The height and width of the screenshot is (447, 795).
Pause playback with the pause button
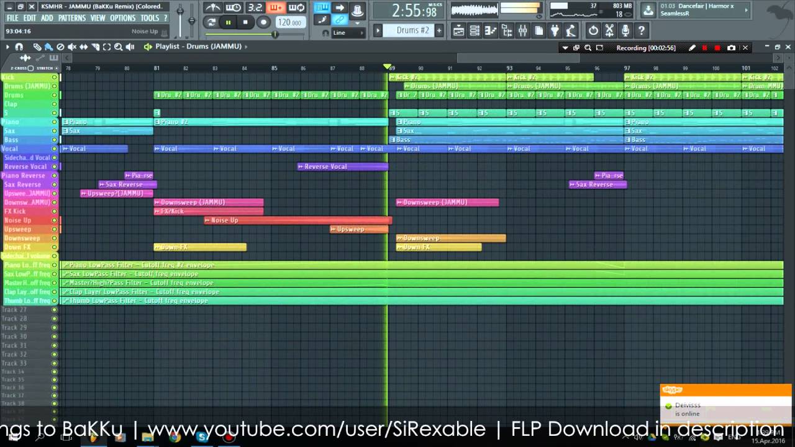(x=228, y=22)
